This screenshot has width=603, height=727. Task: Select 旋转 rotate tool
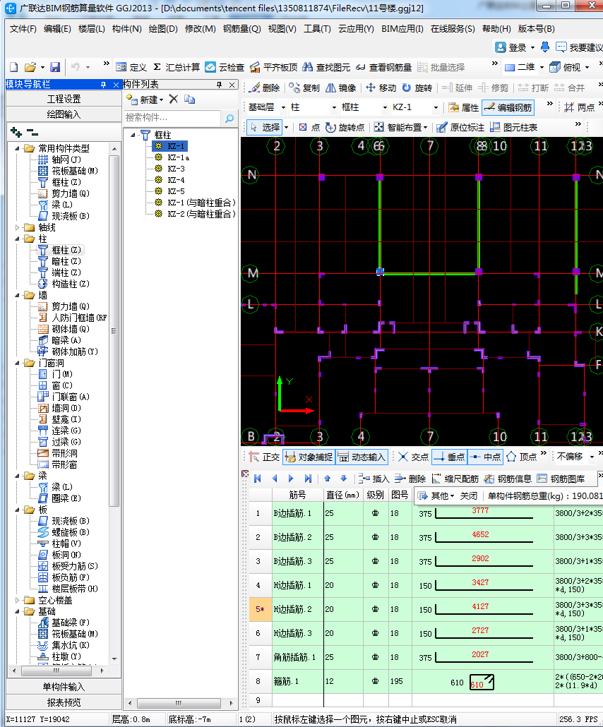[417, 88]
